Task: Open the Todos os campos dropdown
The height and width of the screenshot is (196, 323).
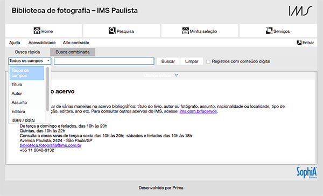Action: coord(30,61)
